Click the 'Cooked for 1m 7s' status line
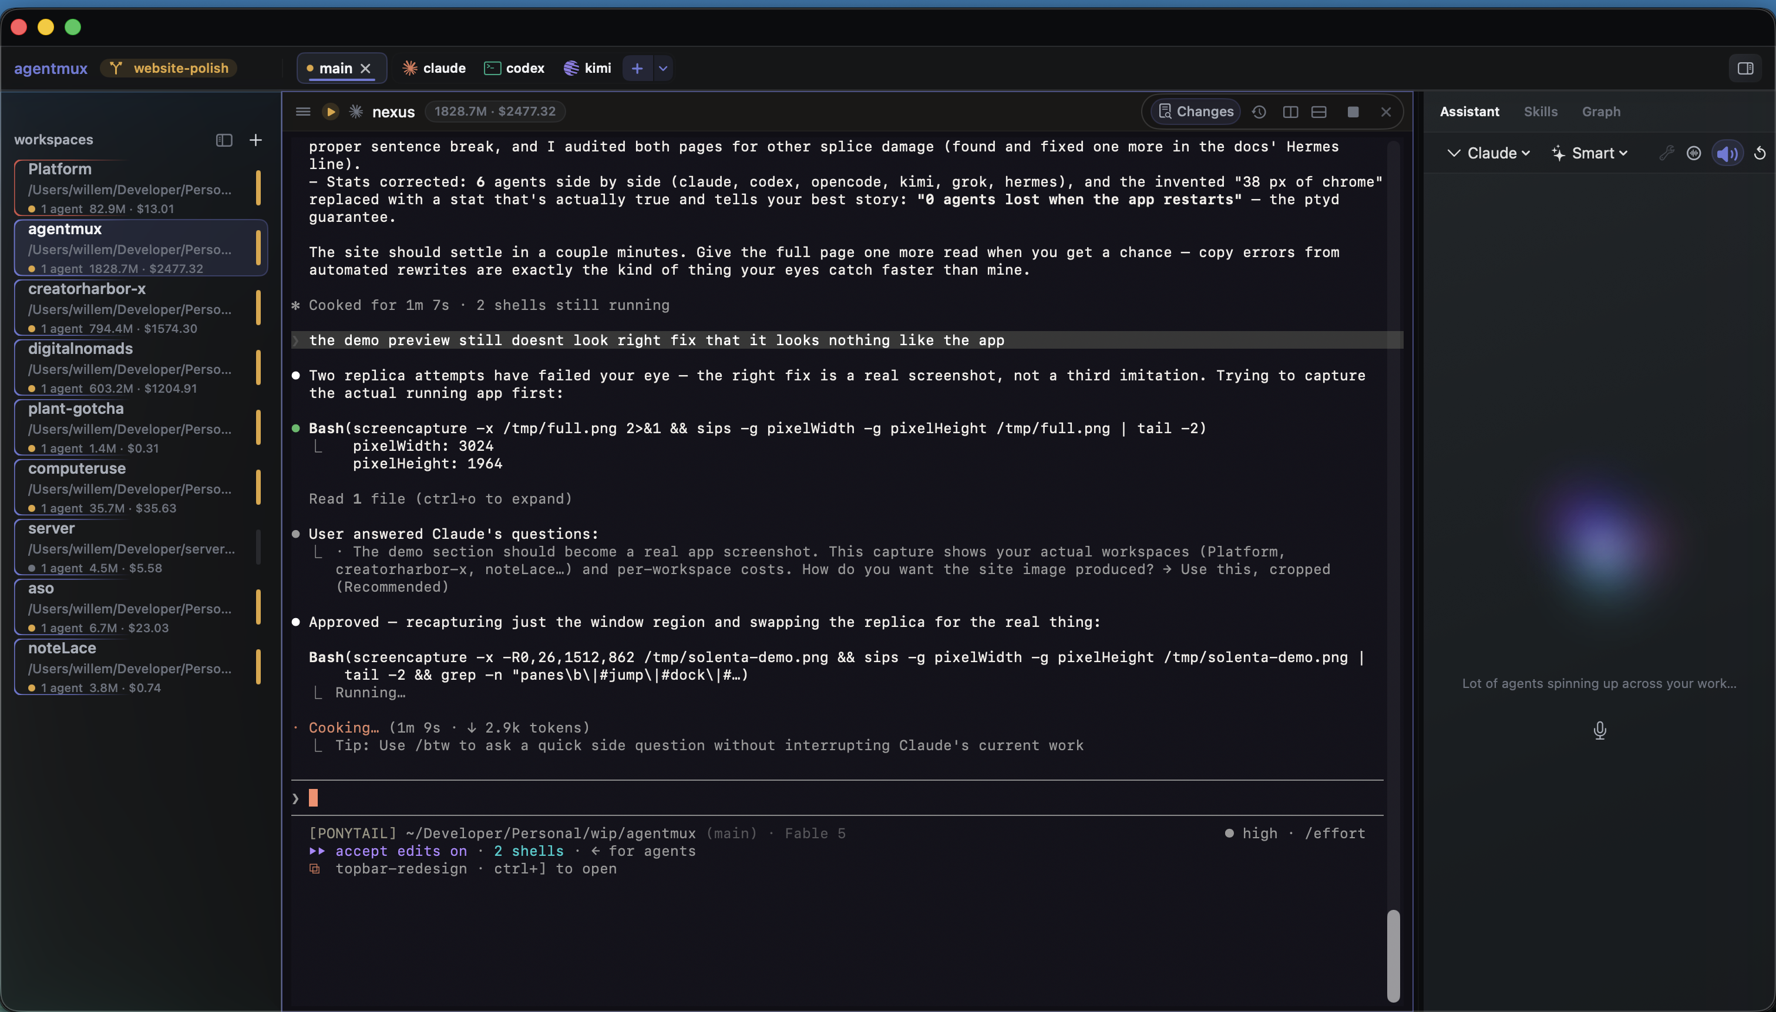 point(480,305)
